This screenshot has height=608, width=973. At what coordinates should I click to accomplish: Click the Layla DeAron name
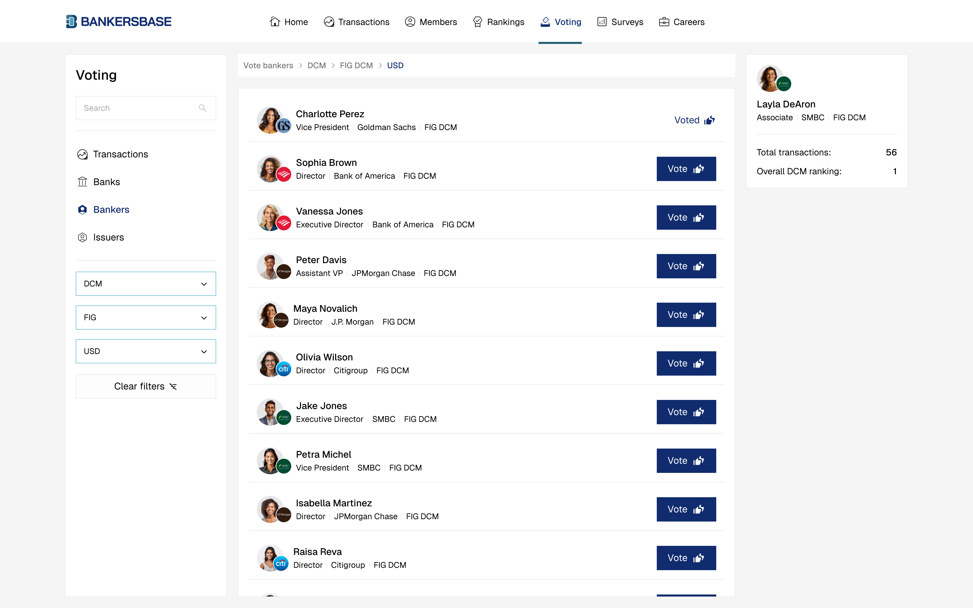click(x=786, y=104)
